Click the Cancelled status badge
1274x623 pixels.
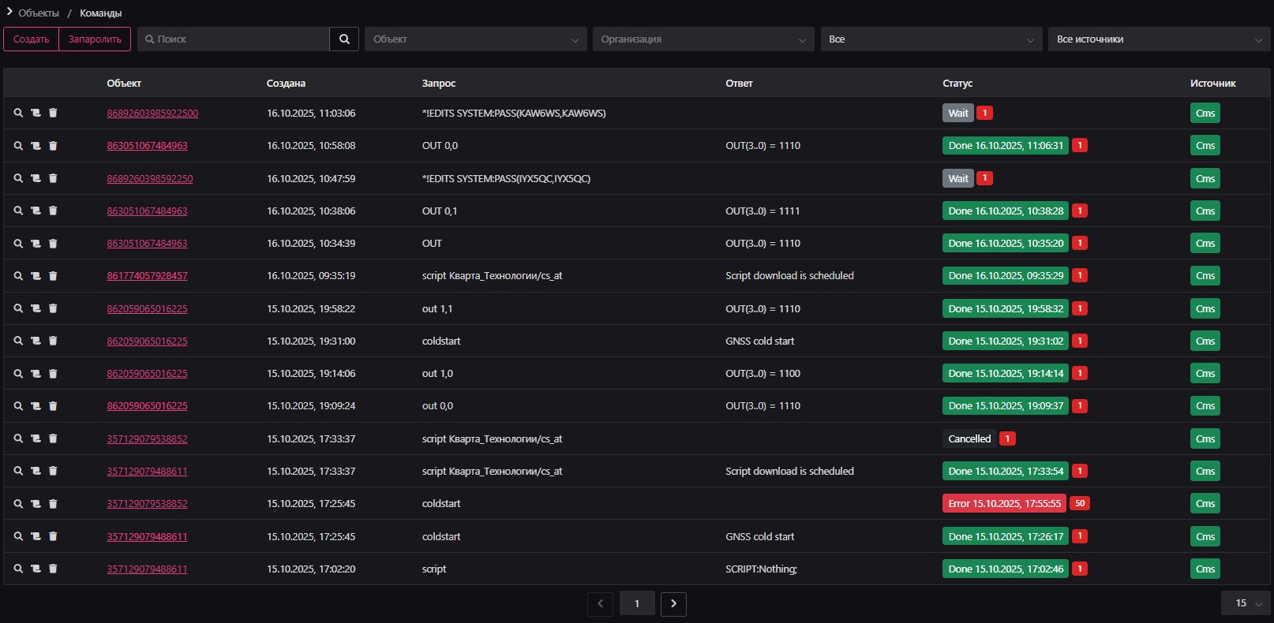point(969,438)
